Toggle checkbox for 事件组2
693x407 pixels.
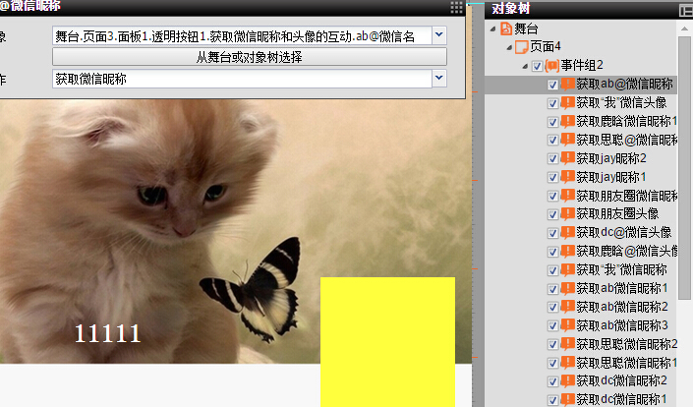[537, 66]
